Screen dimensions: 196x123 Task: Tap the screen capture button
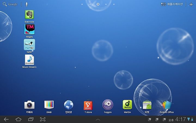(x=43, y=119)
